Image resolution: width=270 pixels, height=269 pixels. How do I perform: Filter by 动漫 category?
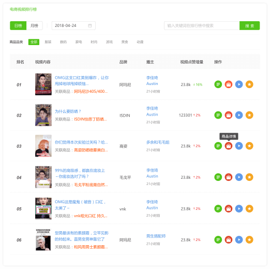coord(140,42)
